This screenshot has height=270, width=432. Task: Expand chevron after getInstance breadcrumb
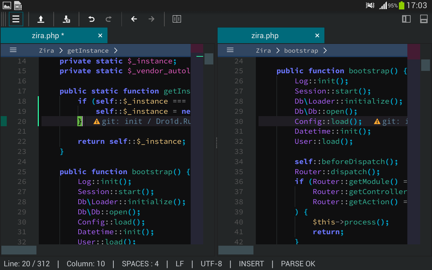tap(116, 51)
